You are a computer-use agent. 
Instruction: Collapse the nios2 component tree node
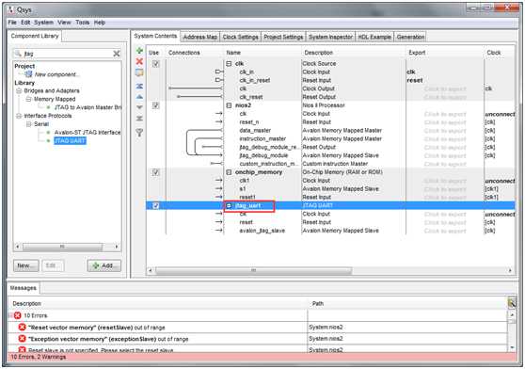pyautogui.click(x=229, y=105)
